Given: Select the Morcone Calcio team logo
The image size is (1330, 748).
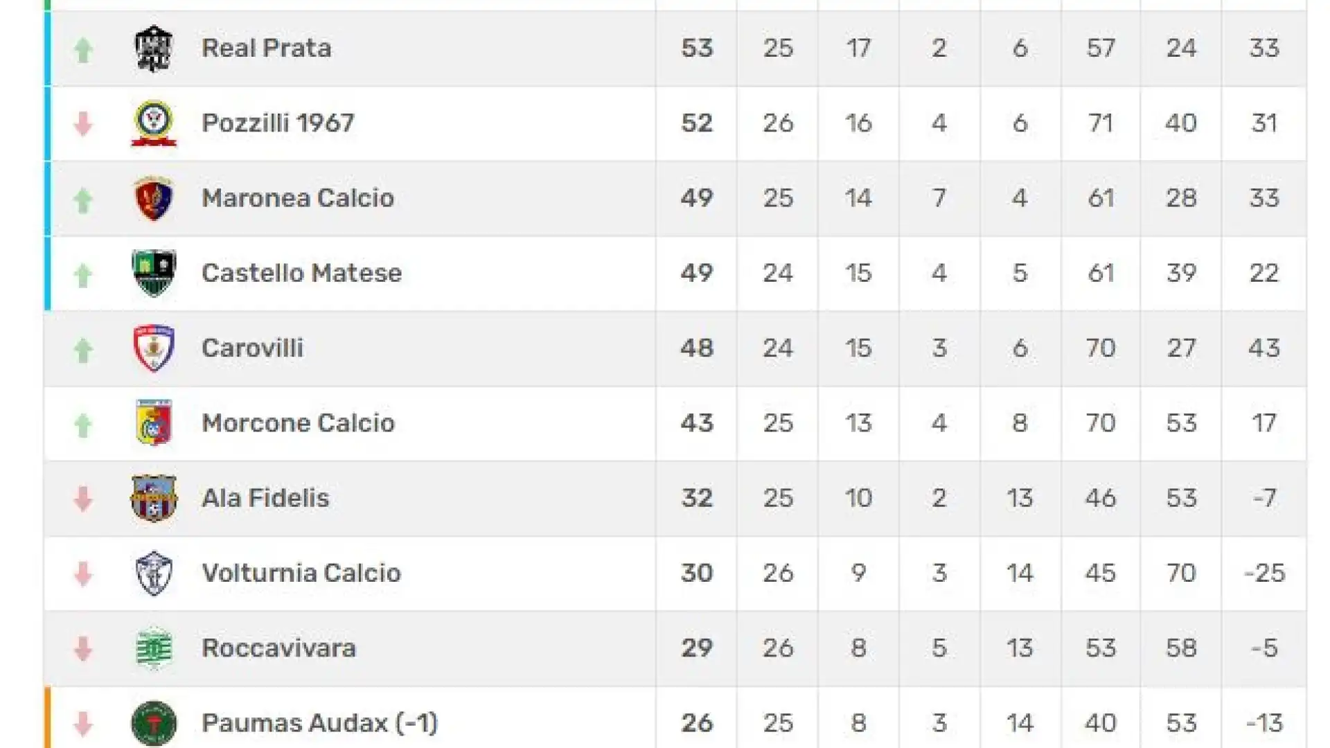Looking at the screenshot, I should click(154, 422).
